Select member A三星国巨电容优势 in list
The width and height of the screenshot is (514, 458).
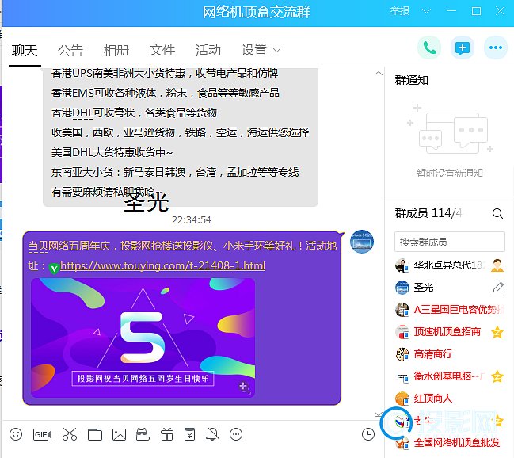click(449, 310)
